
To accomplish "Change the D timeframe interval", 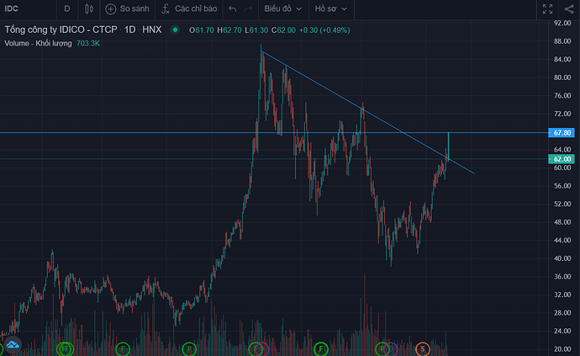I will [67, 9].
